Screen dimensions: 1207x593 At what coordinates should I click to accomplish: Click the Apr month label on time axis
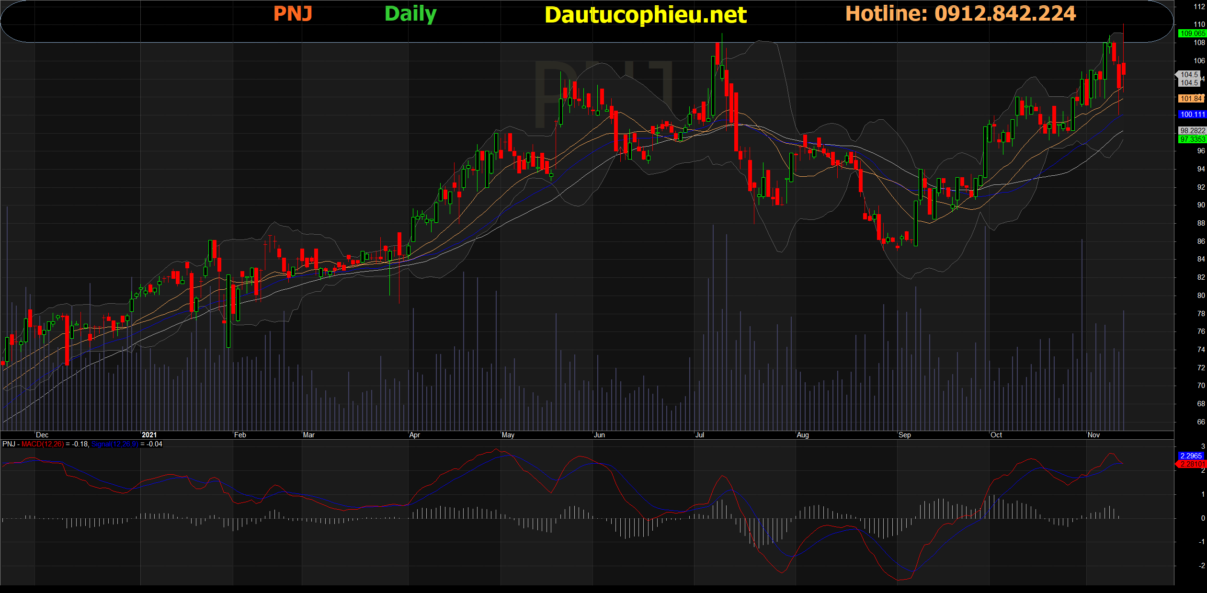click(x=415, y=435)
